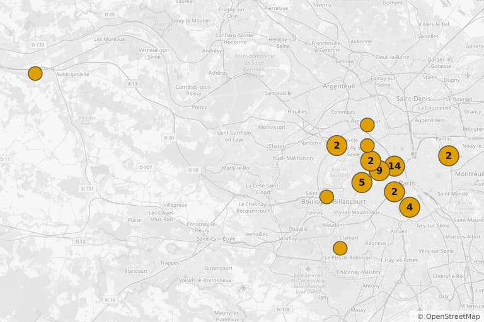Select the single marker below Clamart
Viewport: 484px width, 322px height.
(340, 248)
